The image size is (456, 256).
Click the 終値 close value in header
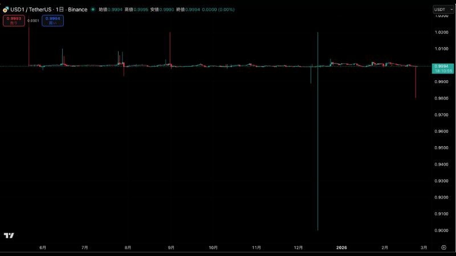193,10
